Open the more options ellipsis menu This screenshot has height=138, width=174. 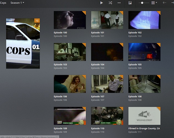coord(119,3)
